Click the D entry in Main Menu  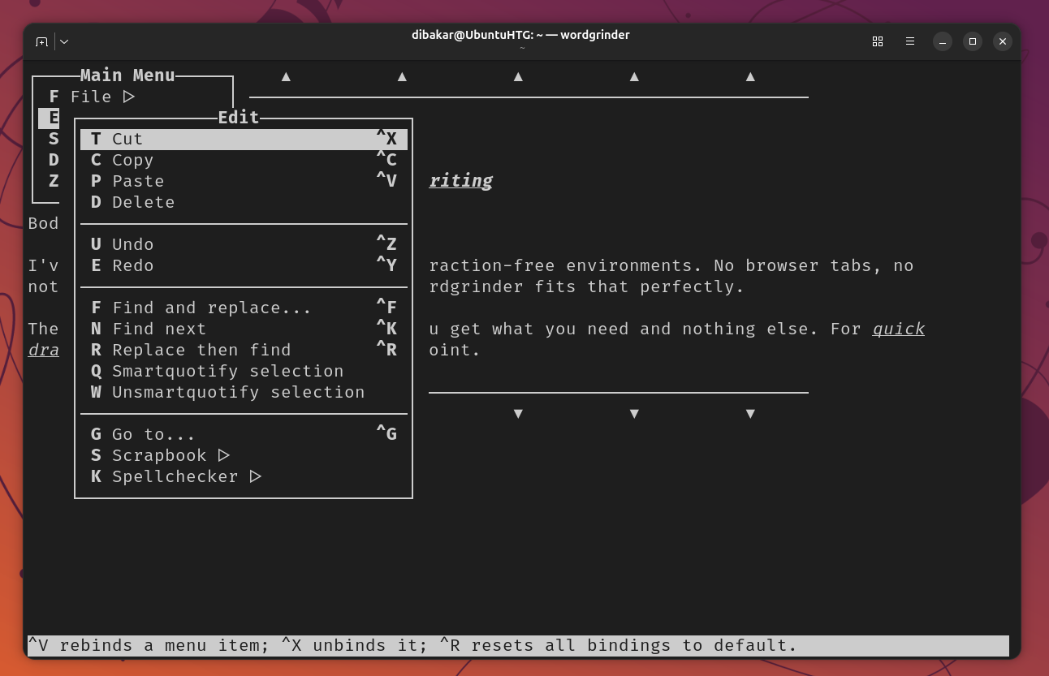click(x=54, y=160)
